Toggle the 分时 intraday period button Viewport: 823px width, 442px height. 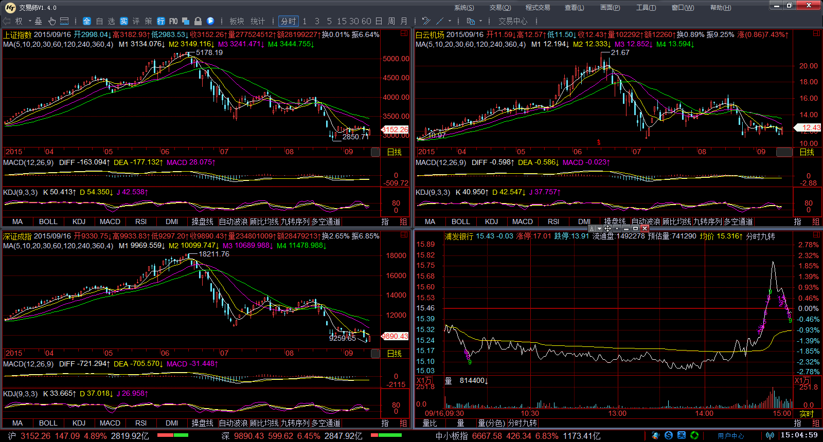click(289, 21)
